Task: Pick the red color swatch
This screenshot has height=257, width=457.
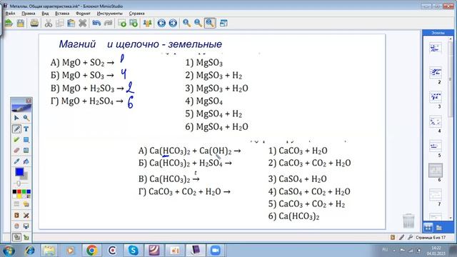Action: pos(19,192)
